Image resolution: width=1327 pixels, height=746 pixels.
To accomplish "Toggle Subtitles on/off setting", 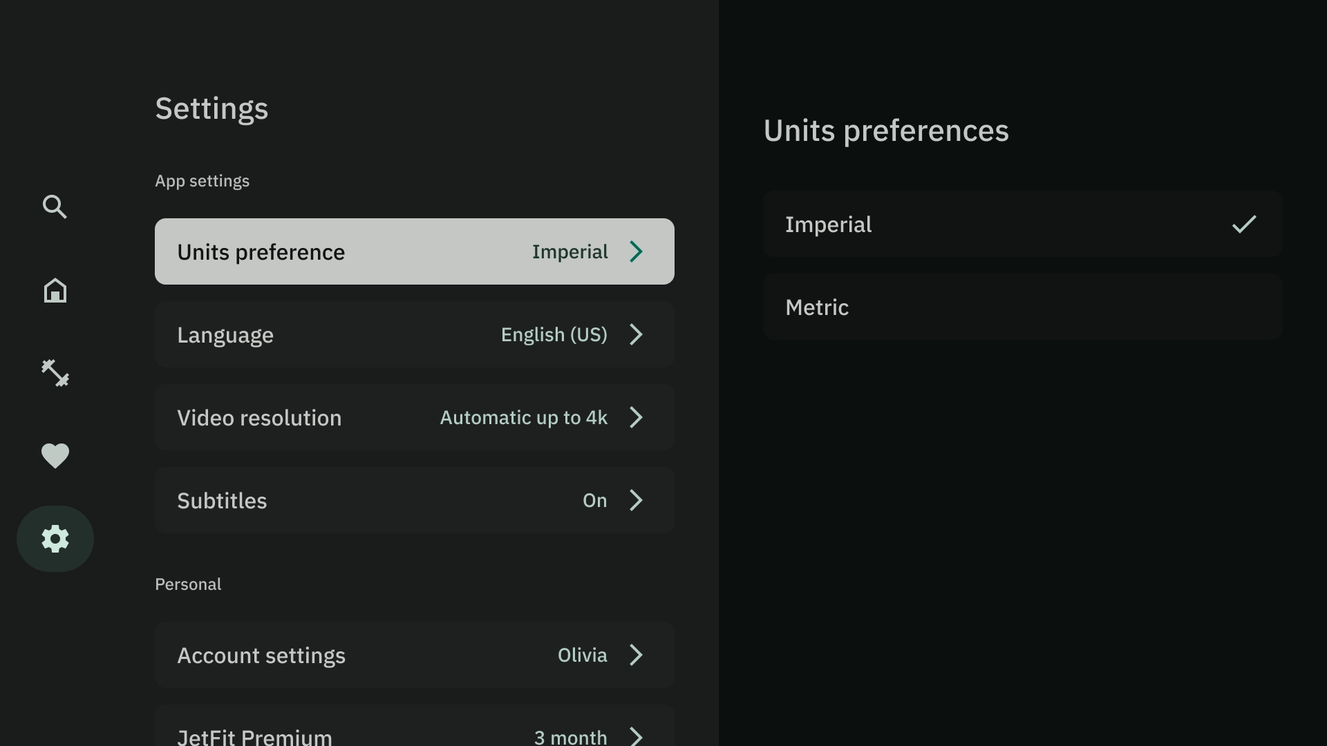I will point(415,500).
